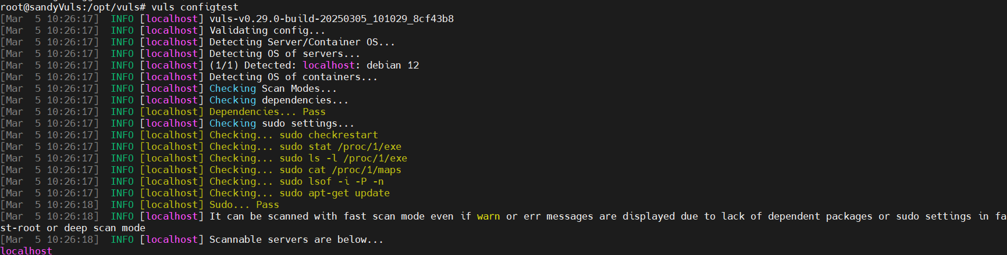Select the "Detecting OS of containers..." message
The width and height of the screenshot is (1007, 255).
pos(293,77)
